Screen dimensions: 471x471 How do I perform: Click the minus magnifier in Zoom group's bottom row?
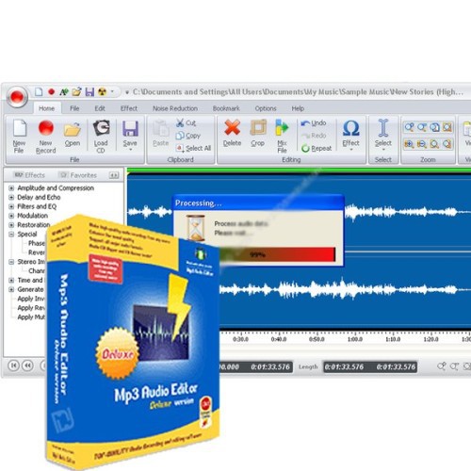(x=422, y=144)
